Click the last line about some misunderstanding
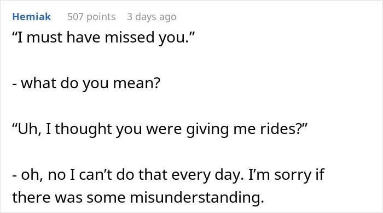Viewport: 383px width, 213px height. tap(138, 197)
